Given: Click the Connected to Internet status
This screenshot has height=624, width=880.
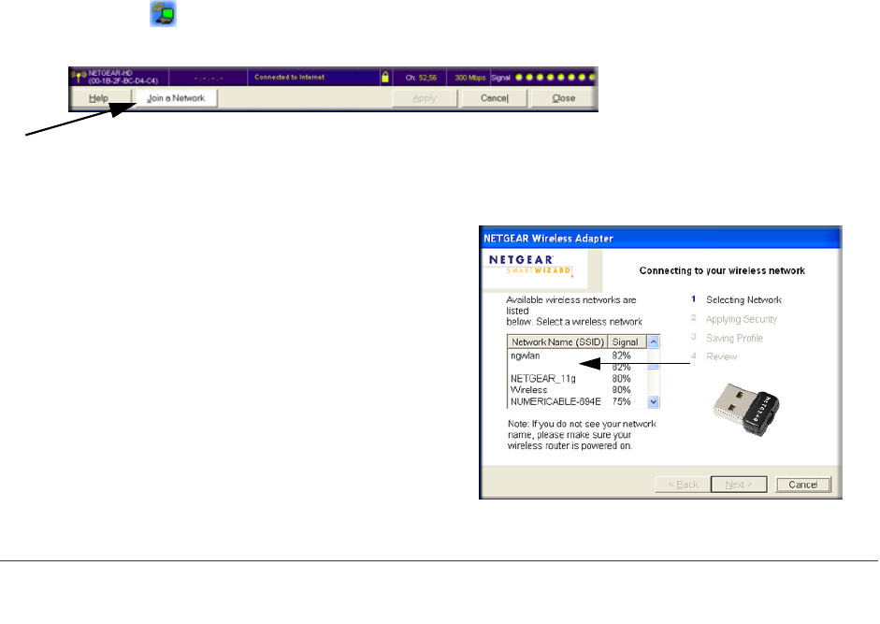Looking at the screenshot, I should 290,77.
